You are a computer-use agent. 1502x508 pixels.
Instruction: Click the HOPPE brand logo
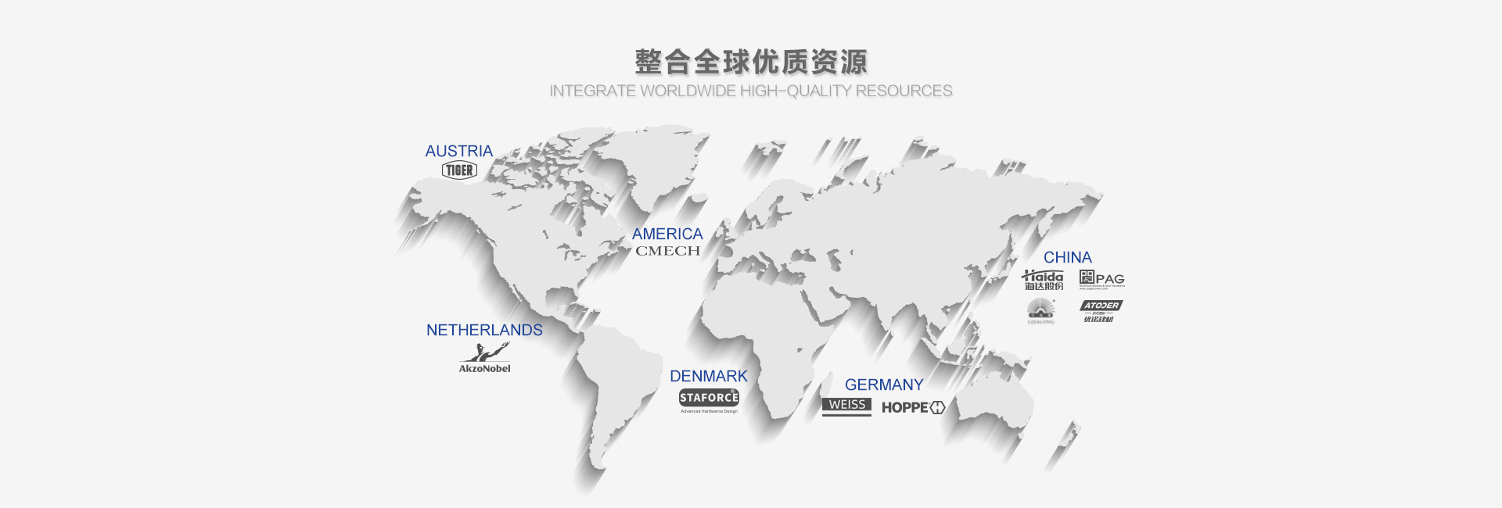coord(913,407)
